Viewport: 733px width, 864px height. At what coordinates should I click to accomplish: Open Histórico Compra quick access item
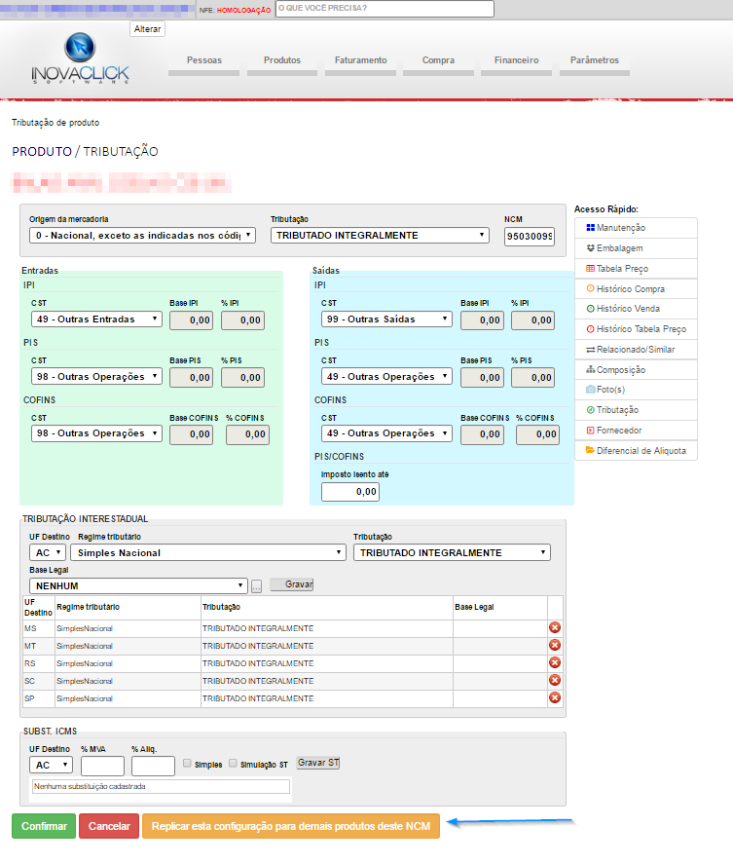tap(636, 289)
